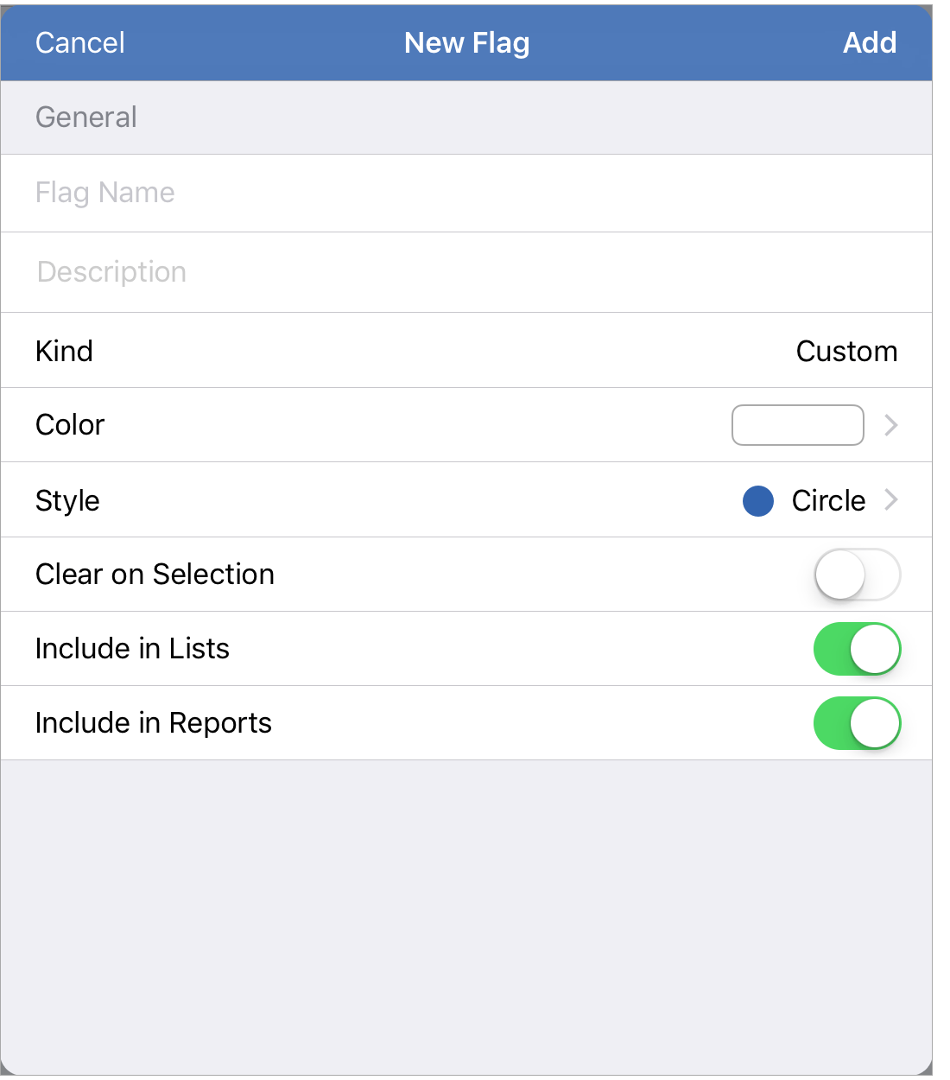Click the Flag Name text field
The height and width of the screenshot is (1080, 950).
[259, 193]
